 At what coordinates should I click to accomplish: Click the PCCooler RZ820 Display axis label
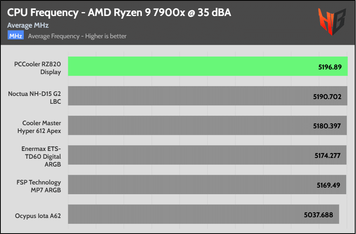pos(37,68)
